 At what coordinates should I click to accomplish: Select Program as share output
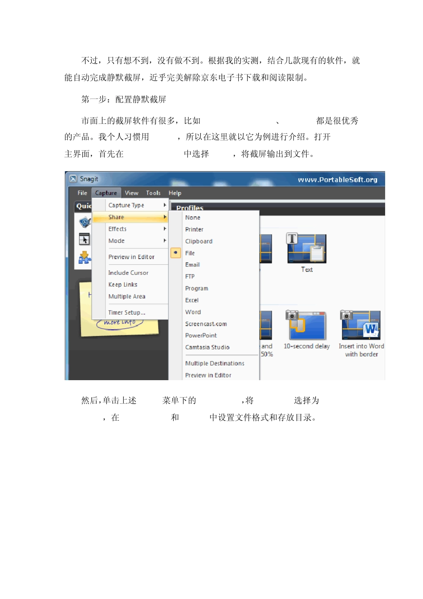pos(214,288)
